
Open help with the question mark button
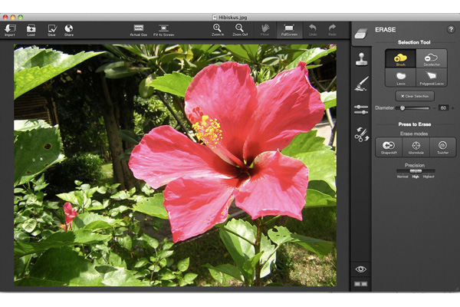click(x=451, y=29)
